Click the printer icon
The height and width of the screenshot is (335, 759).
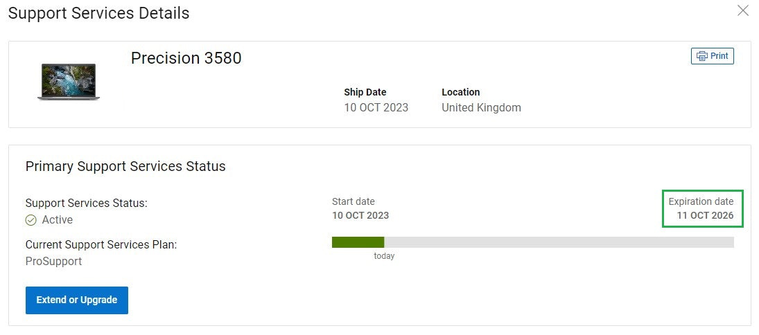(701, 56)
